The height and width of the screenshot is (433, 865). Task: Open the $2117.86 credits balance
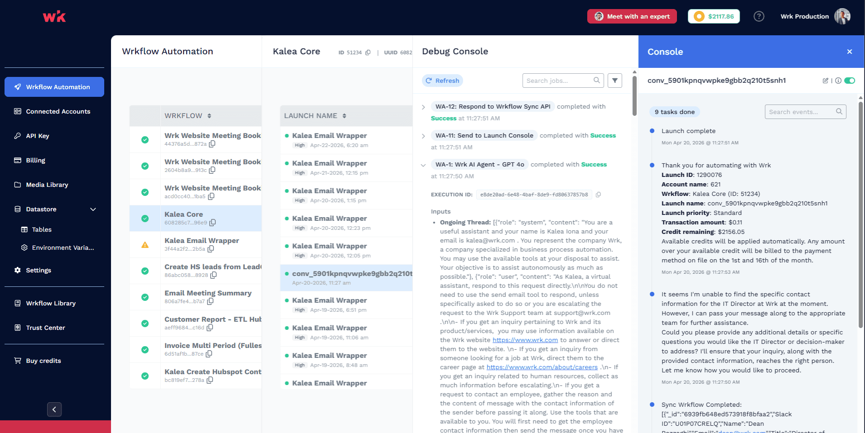[x=714, y=16]
